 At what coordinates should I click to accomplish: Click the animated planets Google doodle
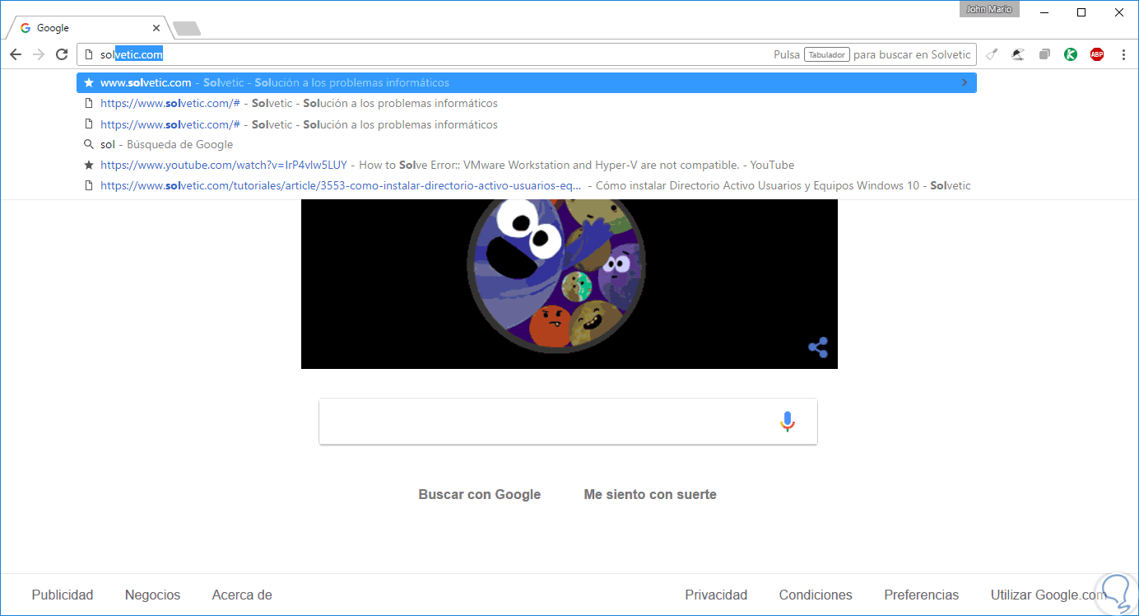pyautogui.click(x=569, y=284)
